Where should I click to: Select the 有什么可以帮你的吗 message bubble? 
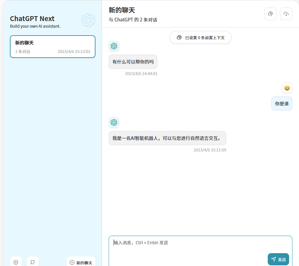(133, 62)
